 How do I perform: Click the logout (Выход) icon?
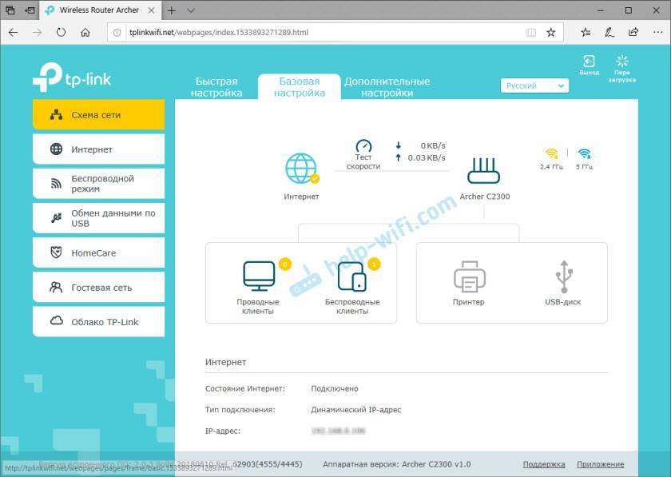point(589,62)
